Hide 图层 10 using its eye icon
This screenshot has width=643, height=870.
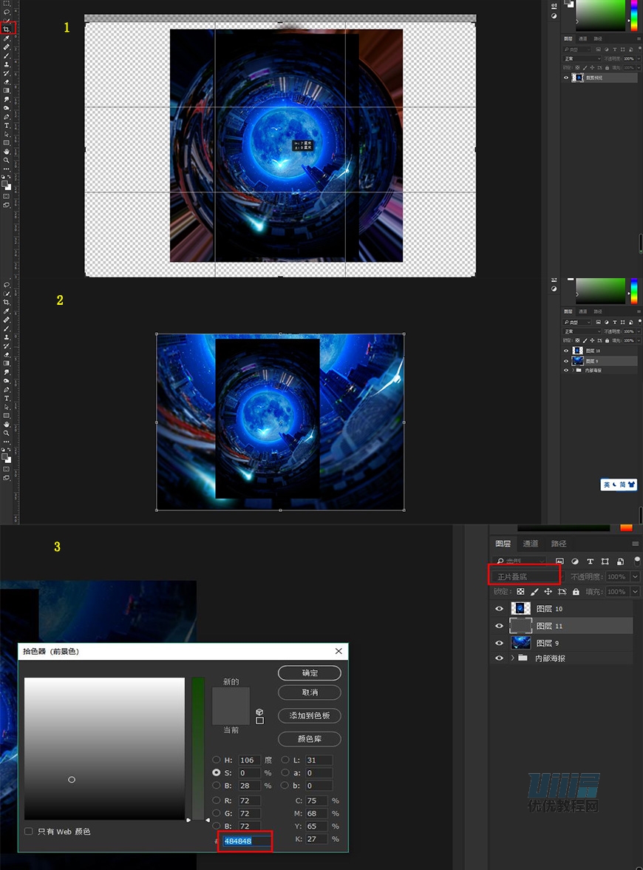click(499, 609)
